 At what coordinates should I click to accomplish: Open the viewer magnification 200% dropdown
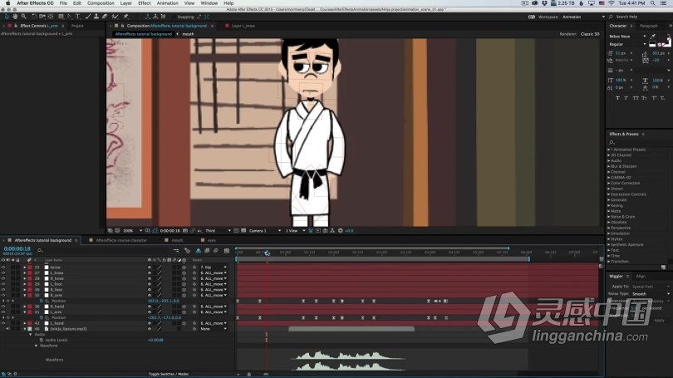[x=132, y=231]
